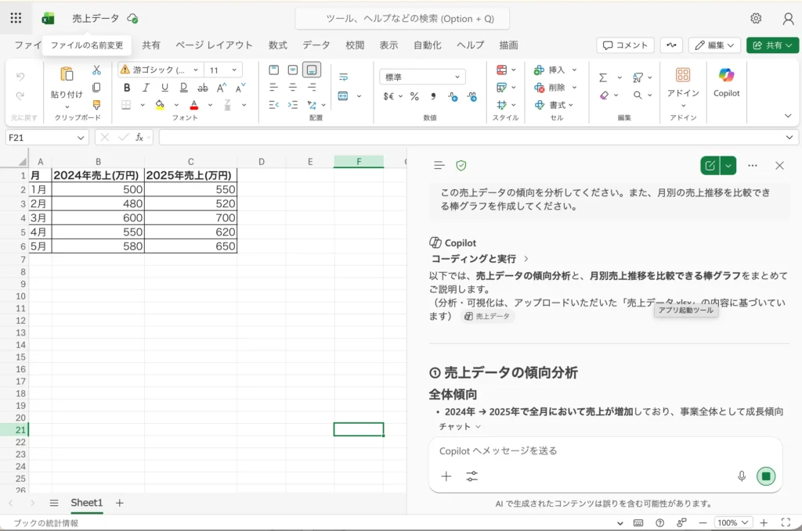Click the find magnifier icon
Viewport: 802px width, 531px height.
[638, 95]
